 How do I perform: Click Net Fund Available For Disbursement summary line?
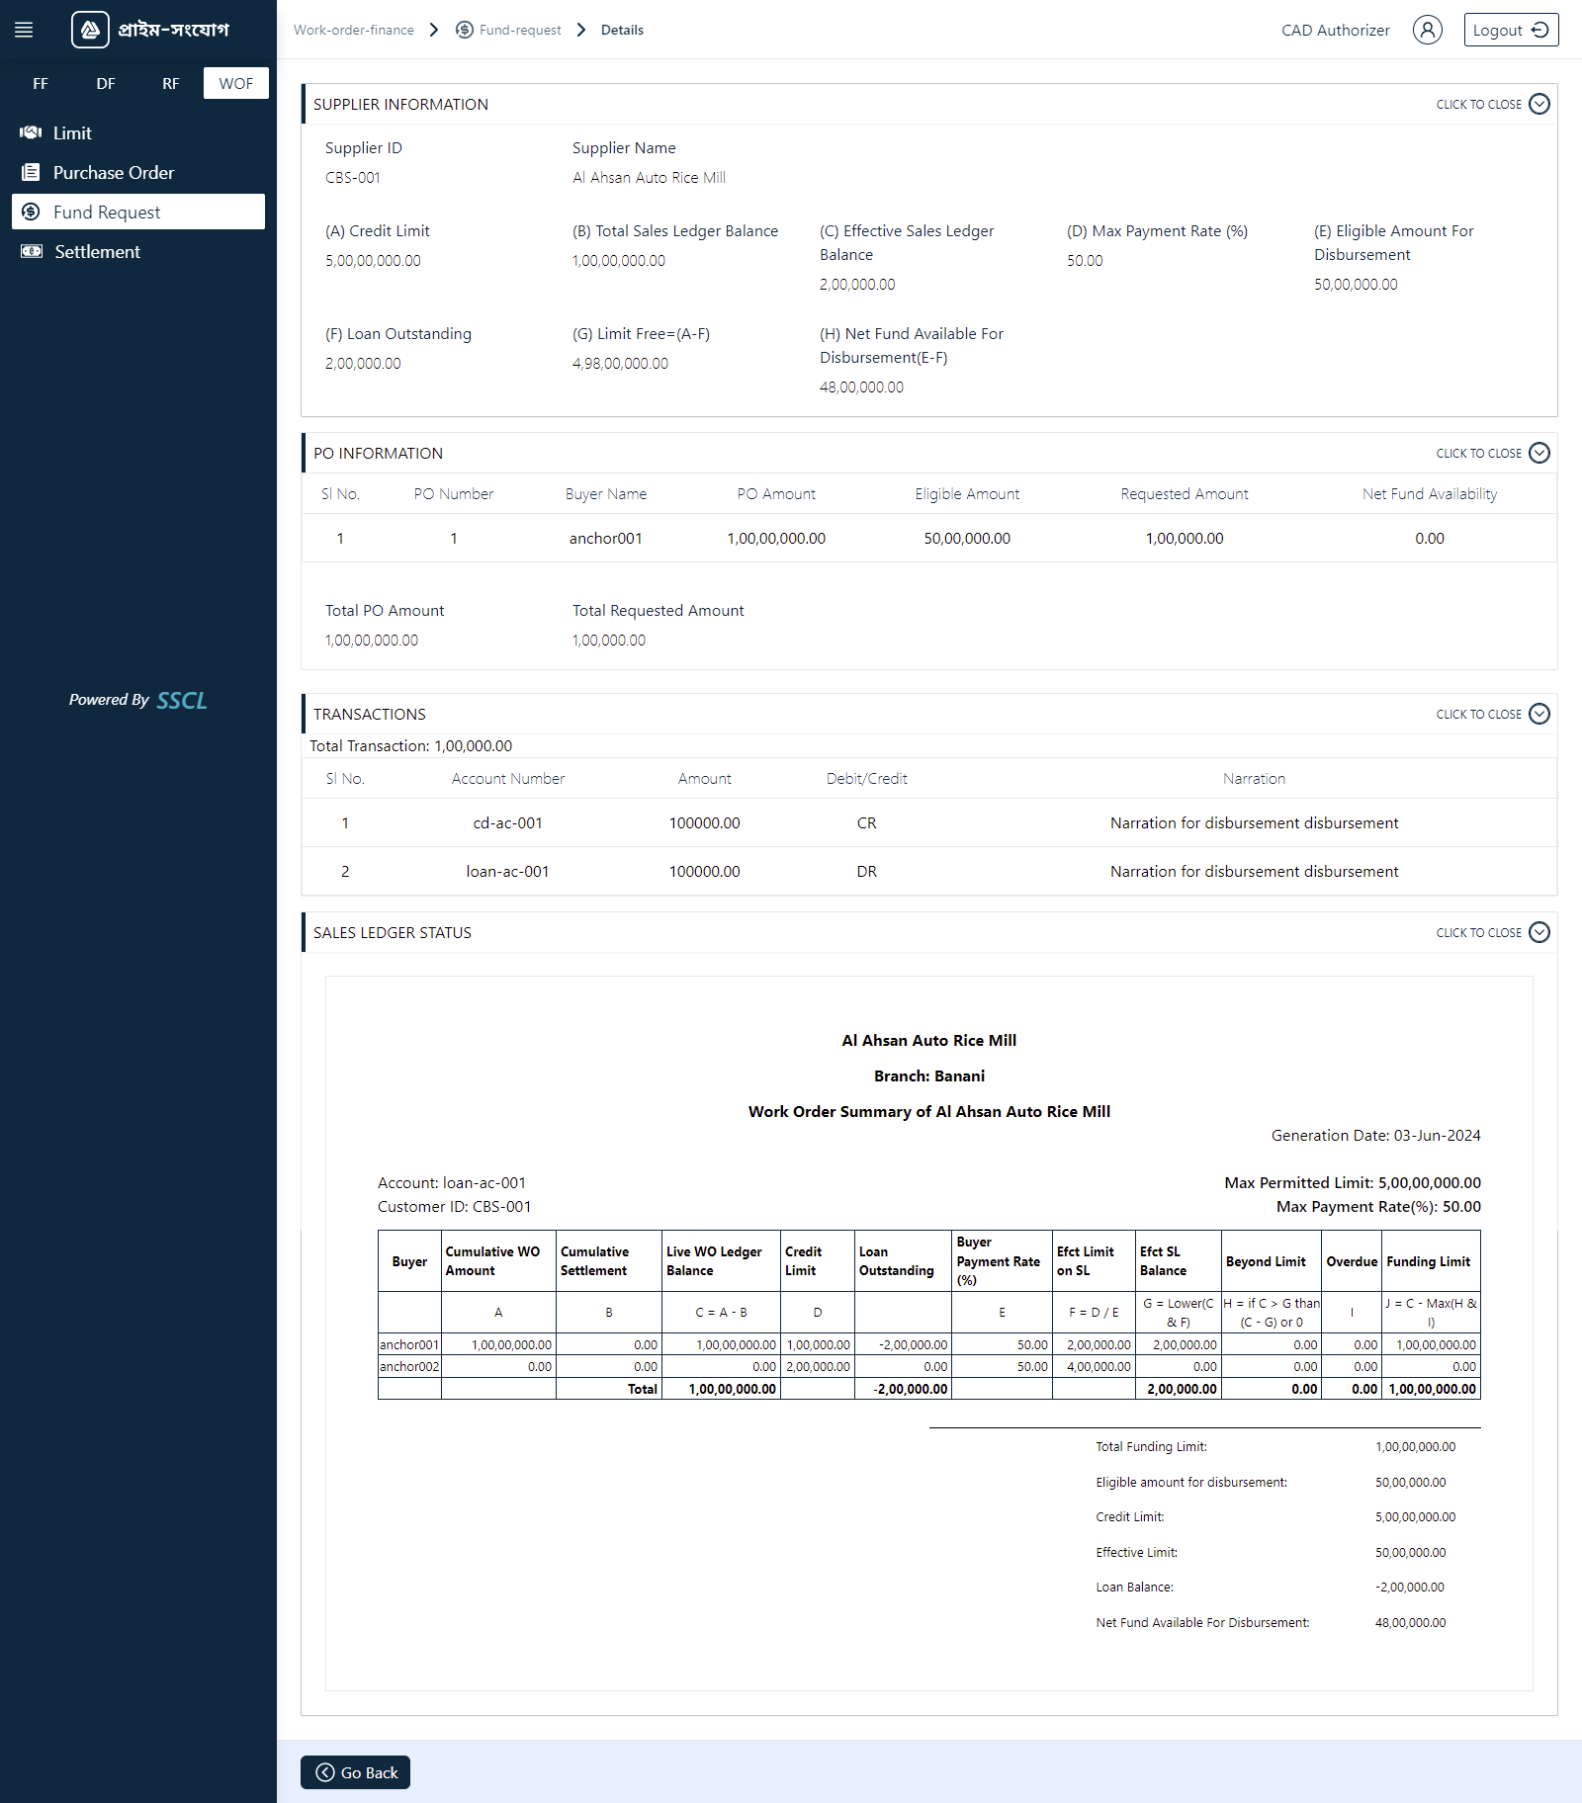1271,1623
